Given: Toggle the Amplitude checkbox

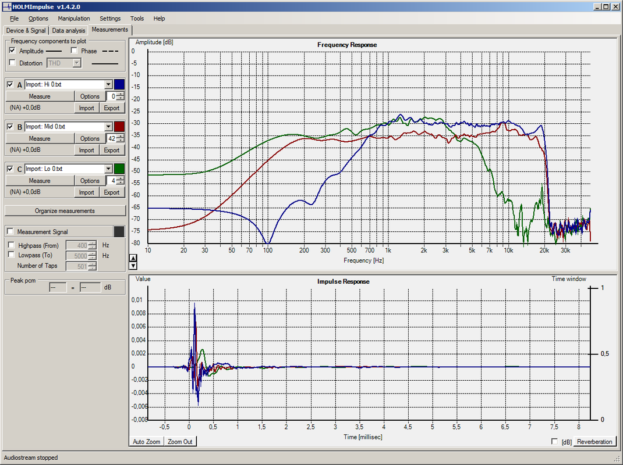Looking at the screenshot, I should 12,51.
